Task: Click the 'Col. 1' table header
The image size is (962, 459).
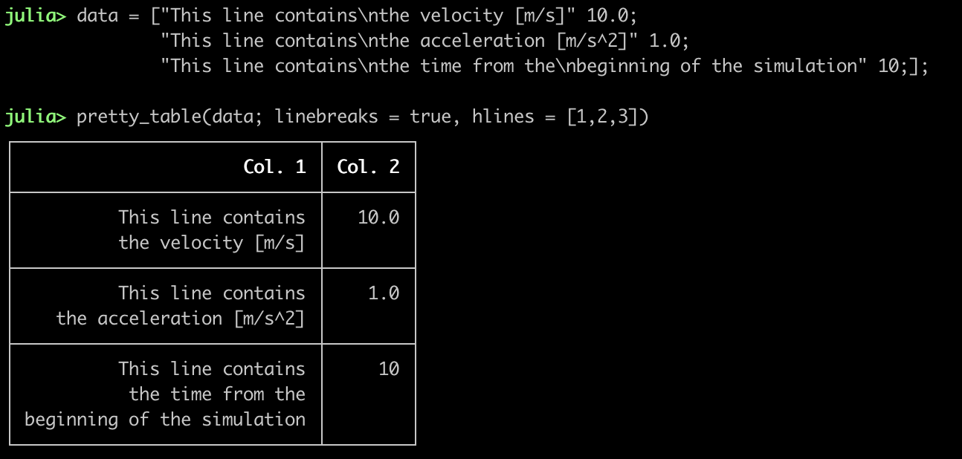Action: click(x=274, y=167)
